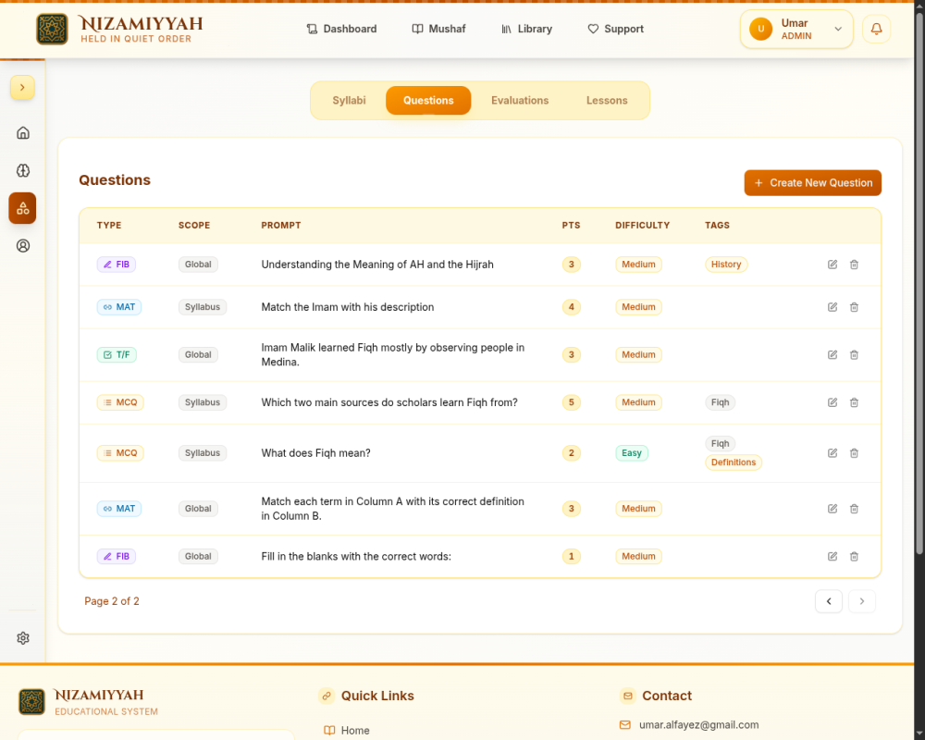Open the notifications bell

[876, 29]
